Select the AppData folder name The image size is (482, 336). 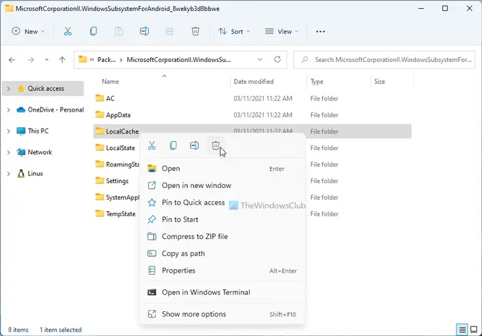(x=118, y=115)
